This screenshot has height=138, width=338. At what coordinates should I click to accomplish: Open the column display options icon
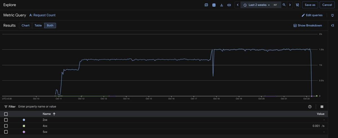tap(322, 107)
